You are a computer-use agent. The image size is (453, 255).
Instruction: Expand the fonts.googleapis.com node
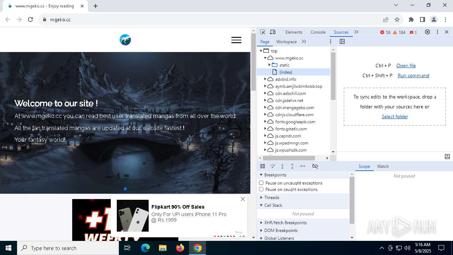(265, 121)
